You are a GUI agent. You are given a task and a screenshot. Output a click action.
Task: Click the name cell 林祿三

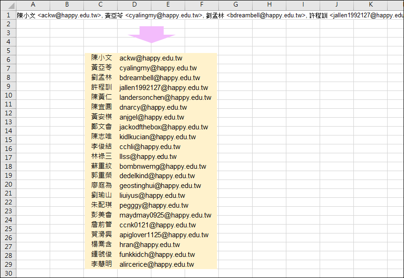click(x=102, y=156)
